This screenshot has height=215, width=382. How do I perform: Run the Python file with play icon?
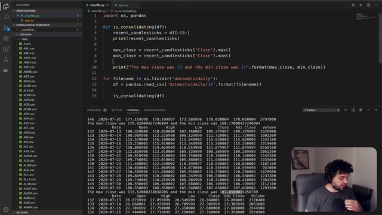361,5
